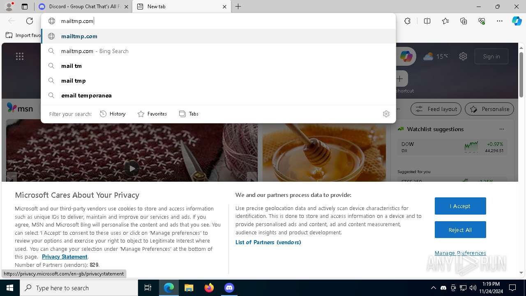
Task: Open the Copilot sidebar icon
Action: pyautogui.click(x=517, y=21)
